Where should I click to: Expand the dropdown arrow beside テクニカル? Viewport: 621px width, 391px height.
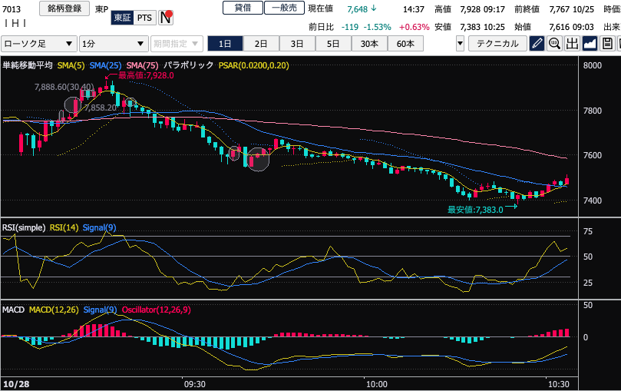pyautogui.click(x=460, y=44)
